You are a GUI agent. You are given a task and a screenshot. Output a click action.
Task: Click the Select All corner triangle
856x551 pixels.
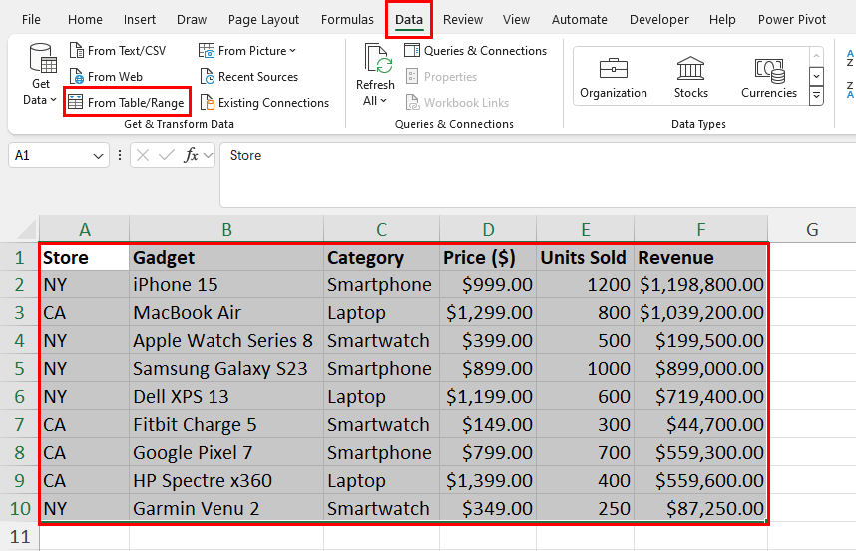click(27, 229)
